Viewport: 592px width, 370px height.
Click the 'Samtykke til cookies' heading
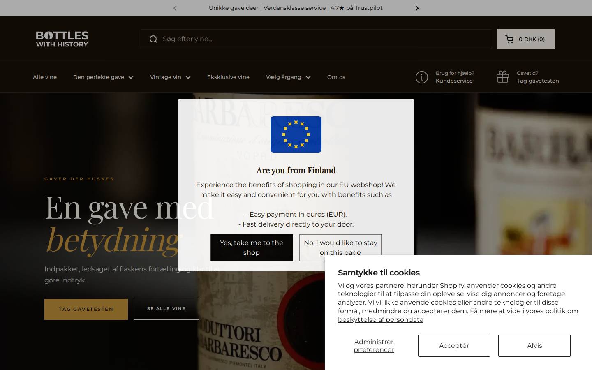379,273
